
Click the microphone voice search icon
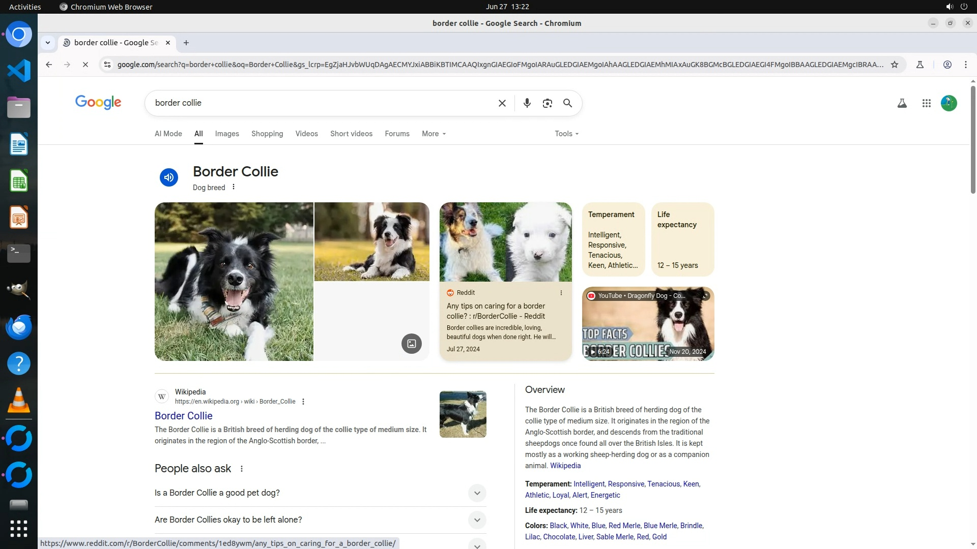click(x=527, y=103)
